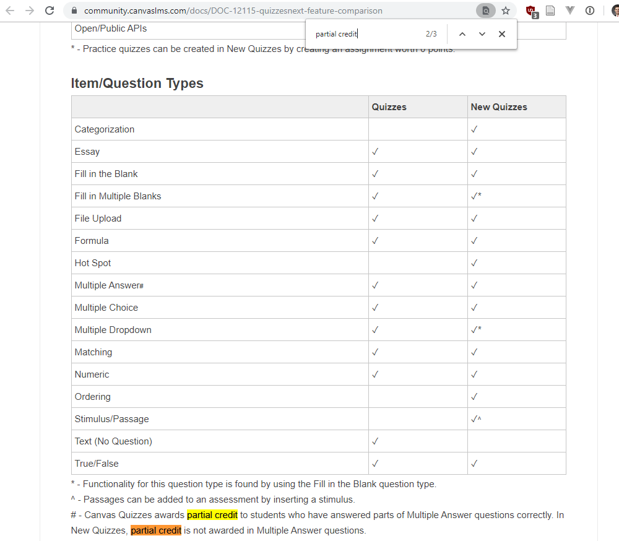Close the find bar
Viewport: 619px width, 541px height.
[502, 34]
